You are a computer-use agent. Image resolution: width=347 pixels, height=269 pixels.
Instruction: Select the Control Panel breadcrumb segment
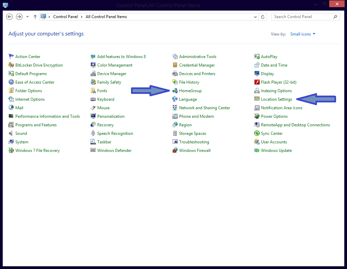point(66,17)
